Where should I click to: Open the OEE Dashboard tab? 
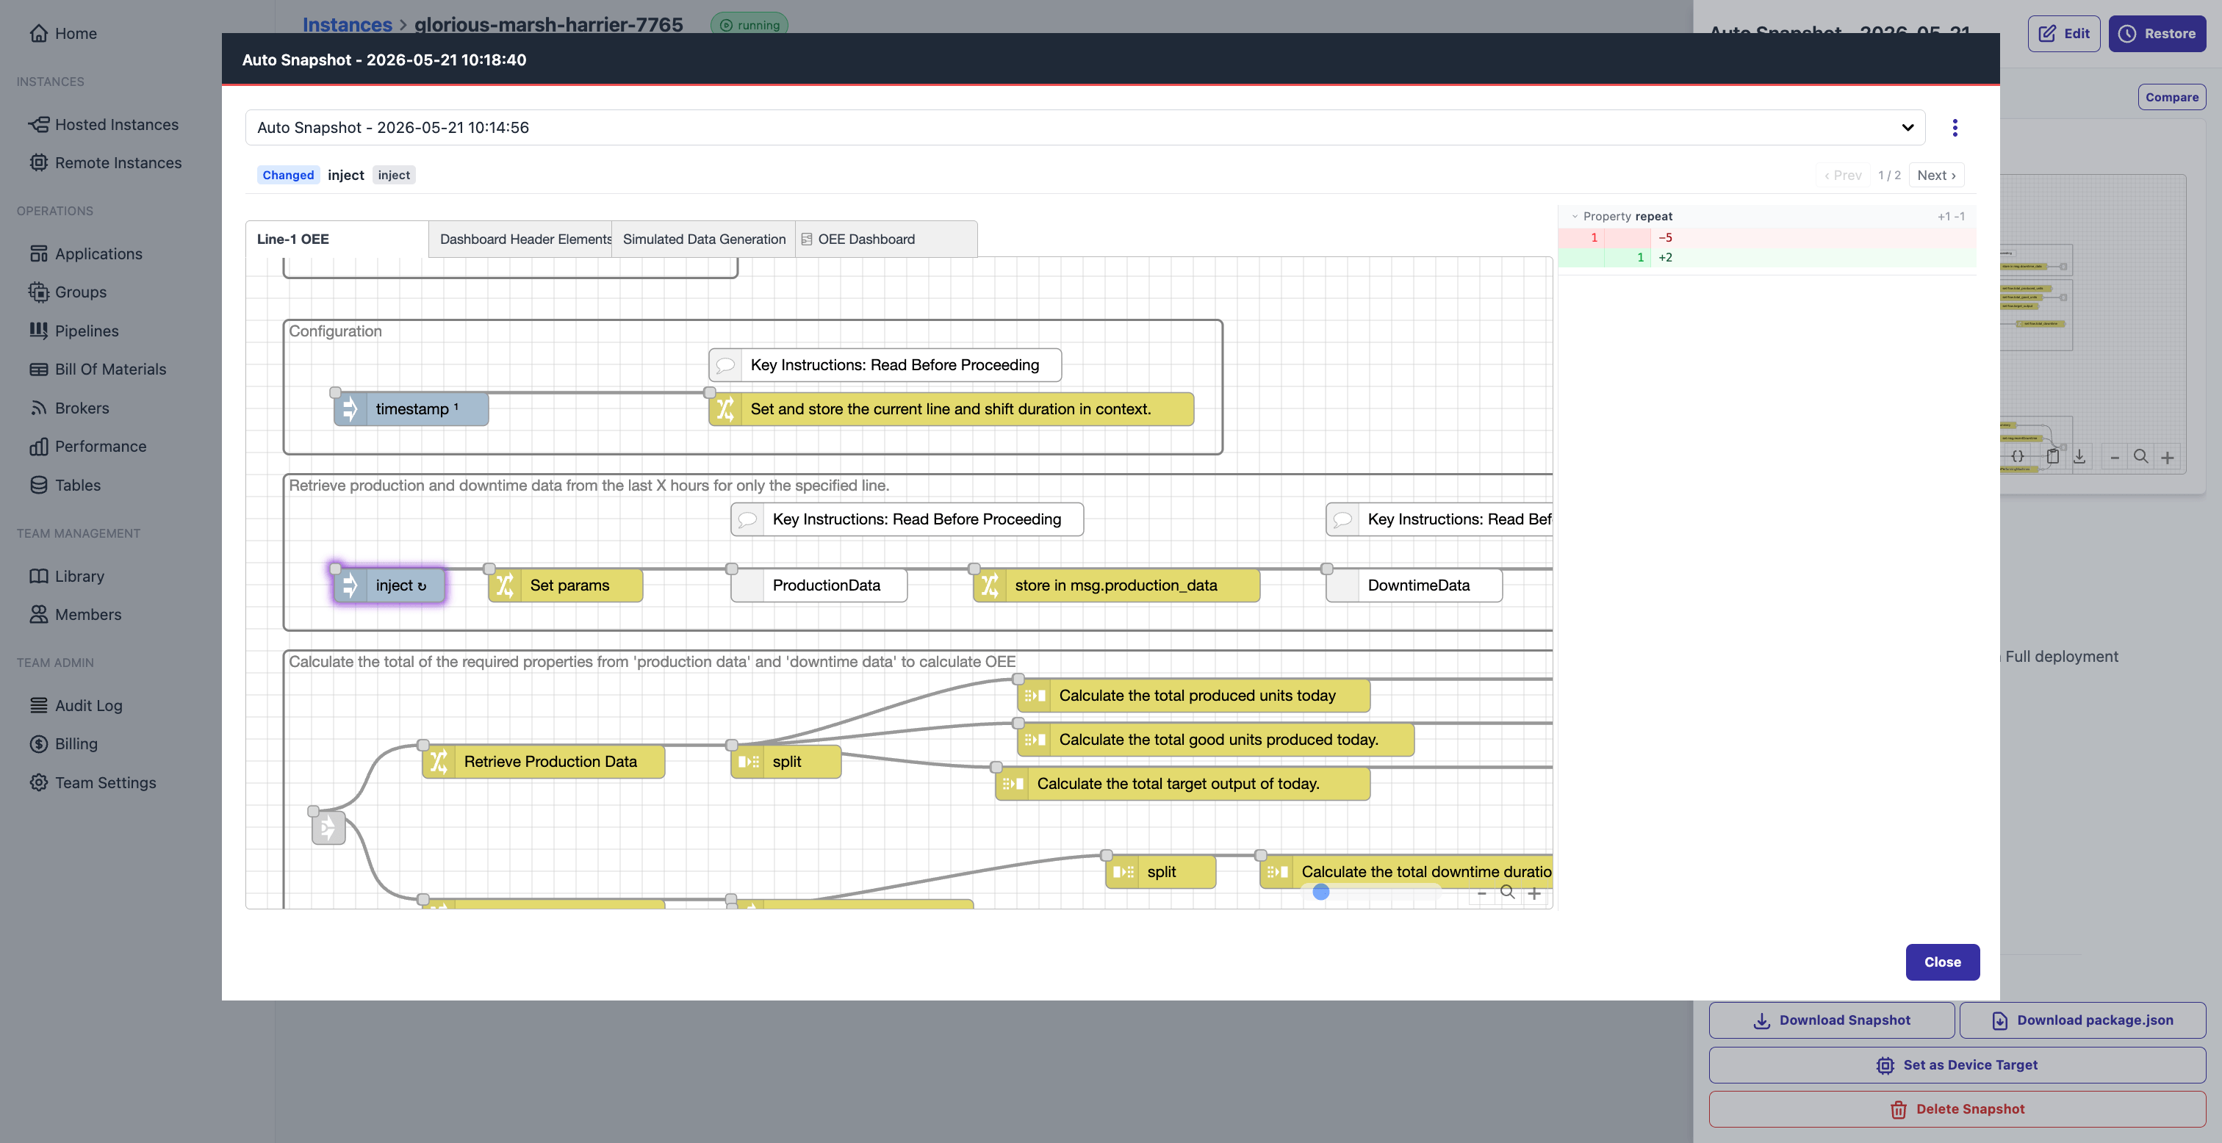(x=886, y=239)
